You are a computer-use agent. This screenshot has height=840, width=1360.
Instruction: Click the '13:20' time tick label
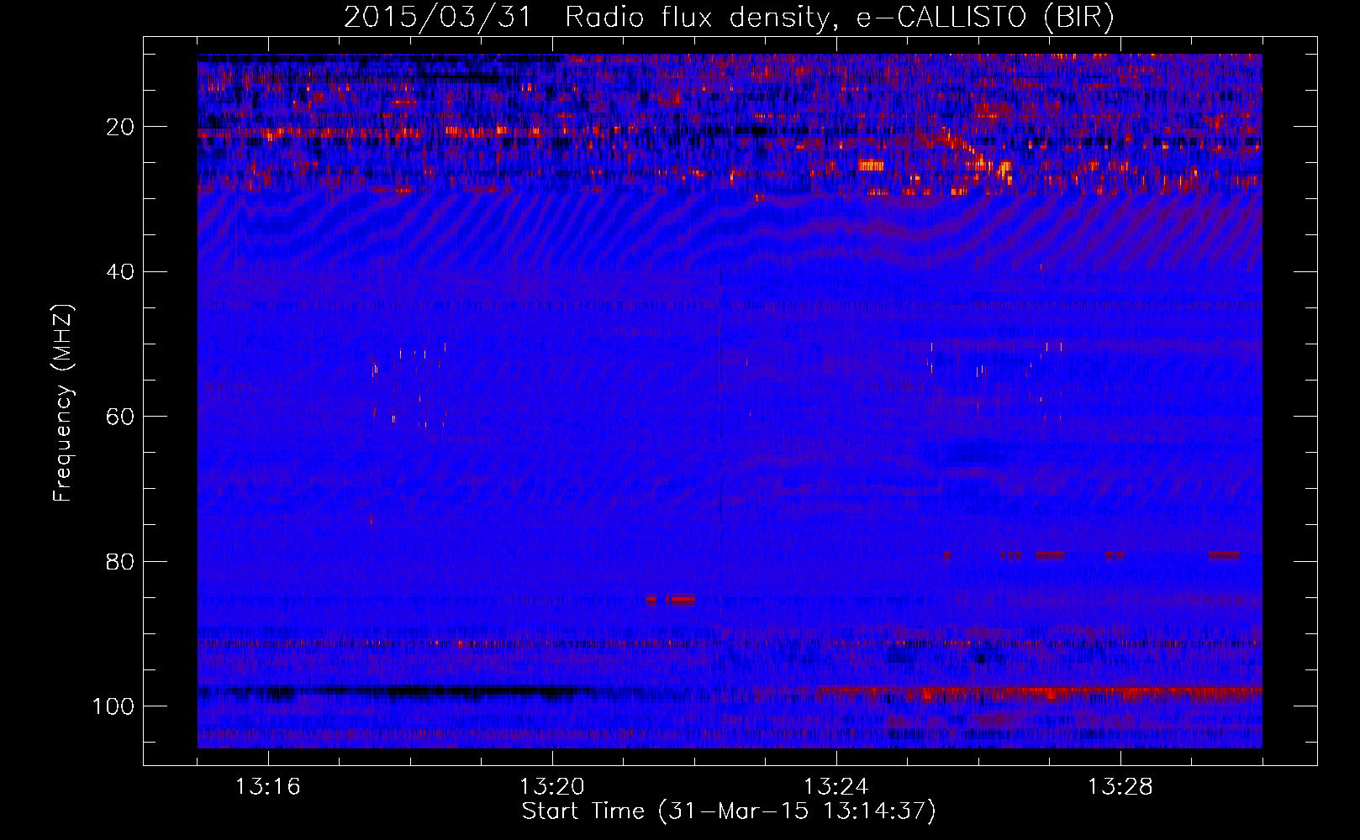click(x=552, y=787)
